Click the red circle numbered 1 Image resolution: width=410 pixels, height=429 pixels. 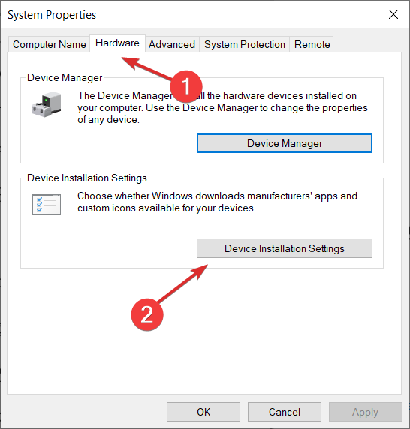click(x=186, y=86)
